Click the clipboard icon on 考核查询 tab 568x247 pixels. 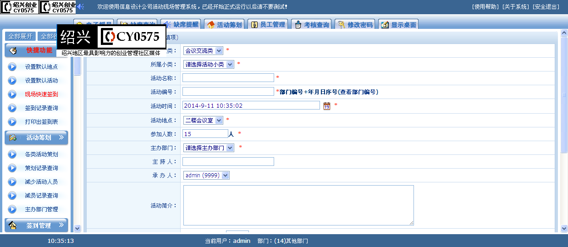298,25
